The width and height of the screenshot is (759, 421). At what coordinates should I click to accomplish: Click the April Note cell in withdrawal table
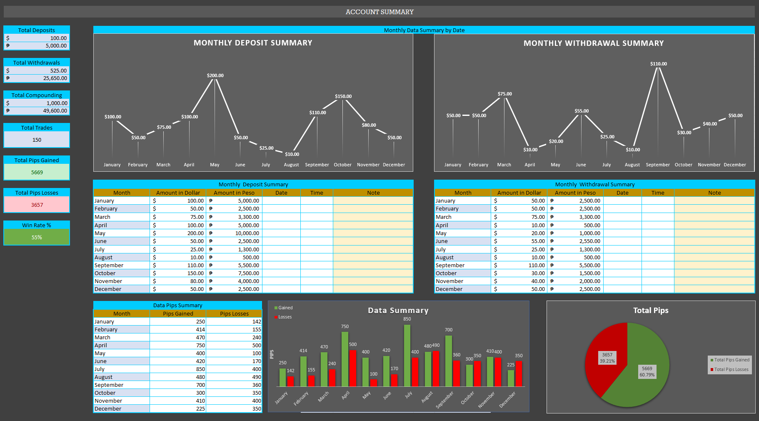point(714,225)
